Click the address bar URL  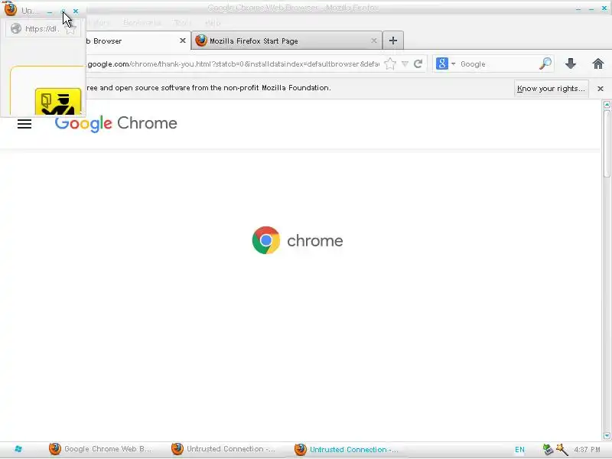coord(233,64)
